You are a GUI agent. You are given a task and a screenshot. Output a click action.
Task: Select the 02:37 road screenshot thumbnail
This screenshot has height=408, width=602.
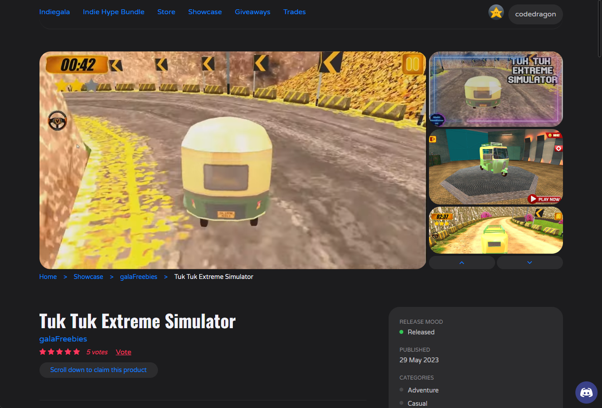(x=496, y=230)
